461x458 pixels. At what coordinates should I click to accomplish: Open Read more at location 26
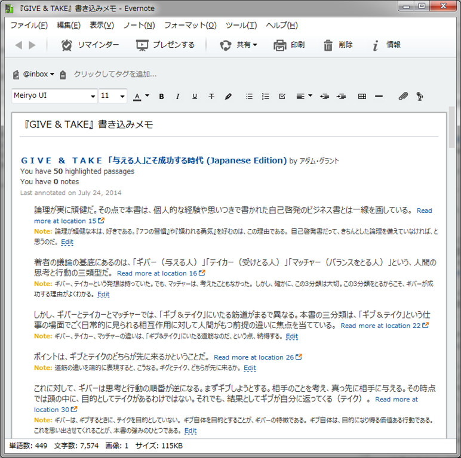tap(258, 357)
